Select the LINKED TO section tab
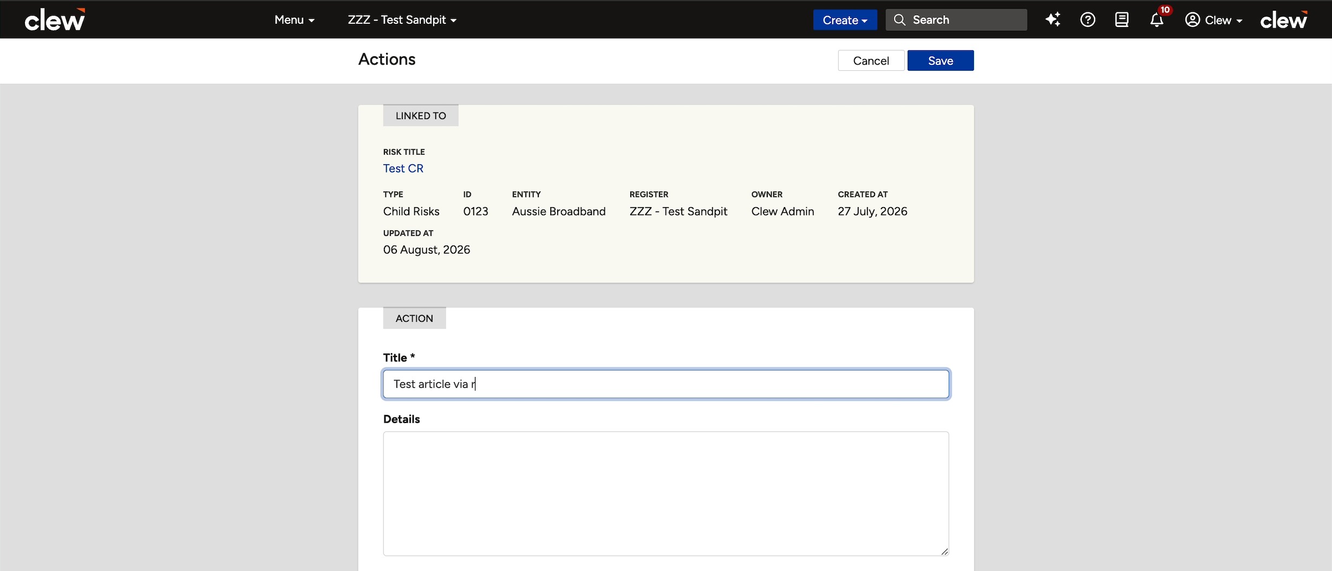1332x571 pixels. pyautogui.click(x=420, y=116)
